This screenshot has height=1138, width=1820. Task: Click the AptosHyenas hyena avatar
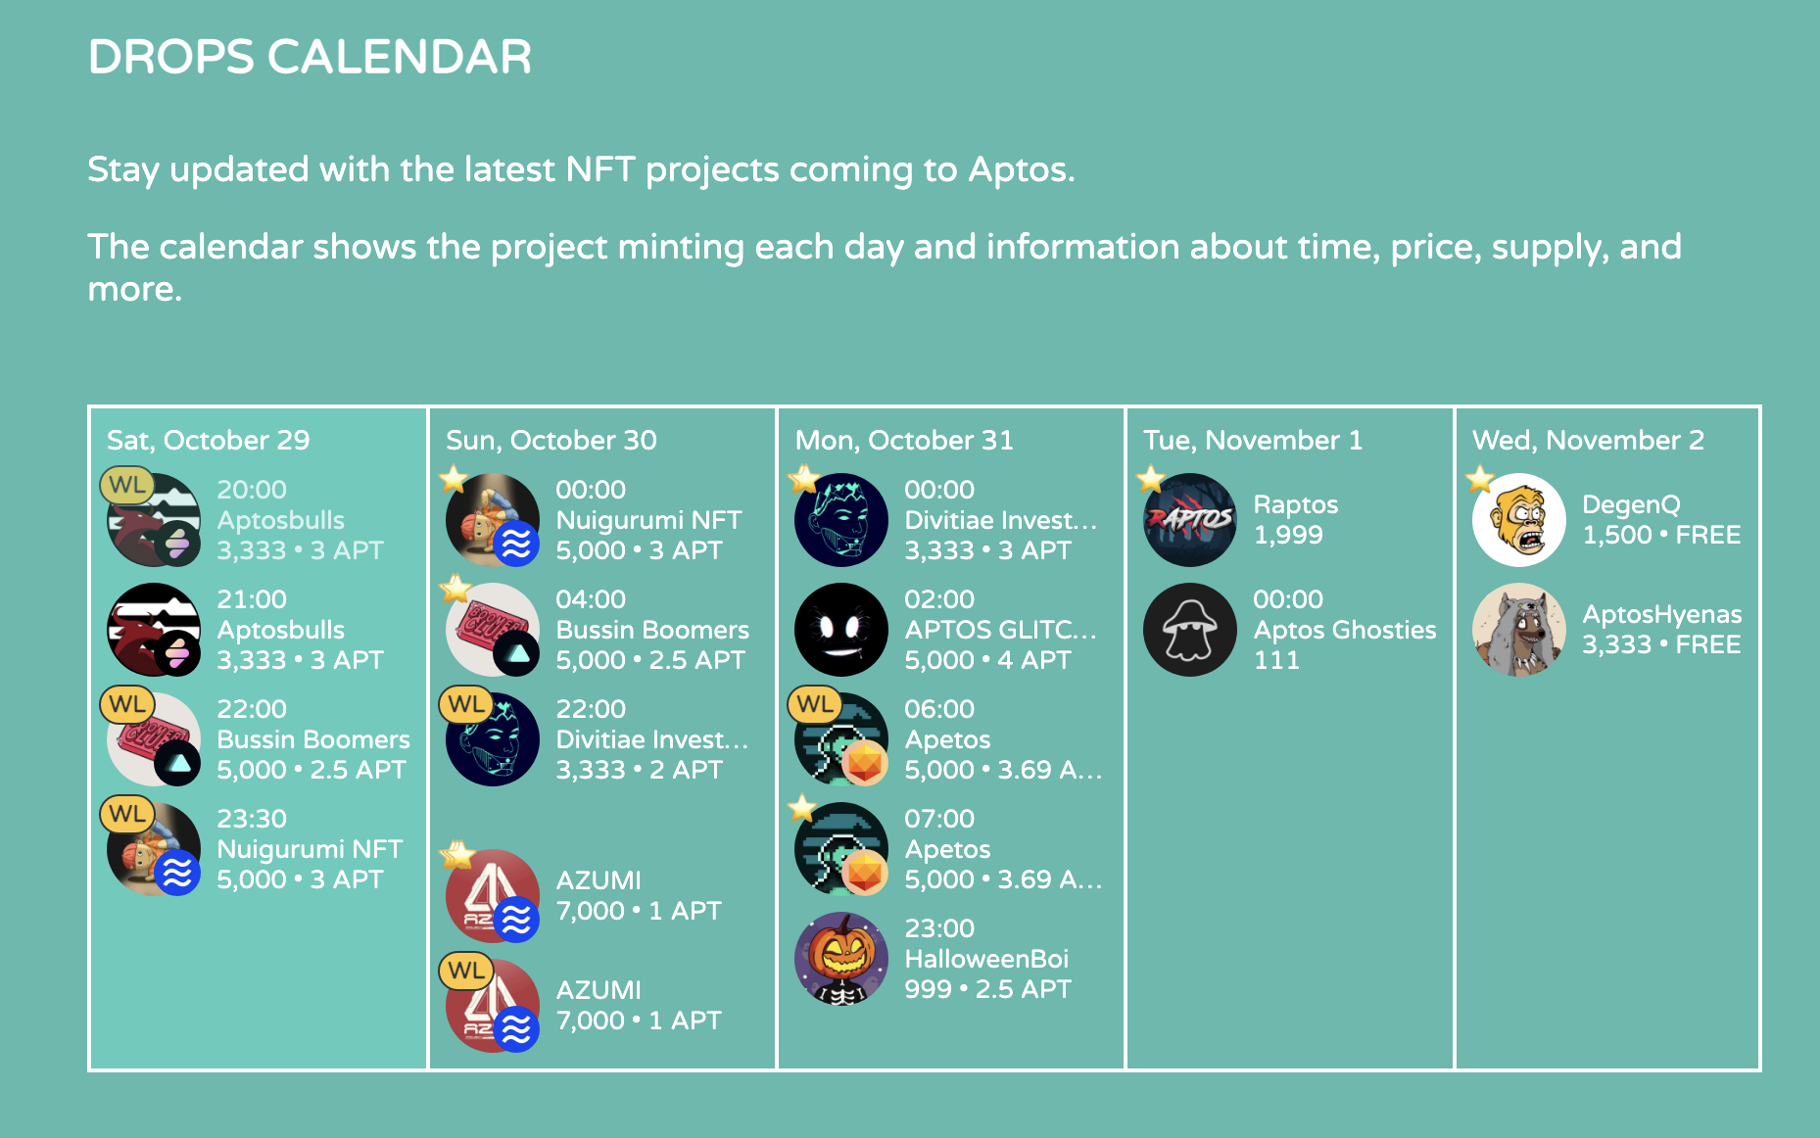tap(1518, 630)
